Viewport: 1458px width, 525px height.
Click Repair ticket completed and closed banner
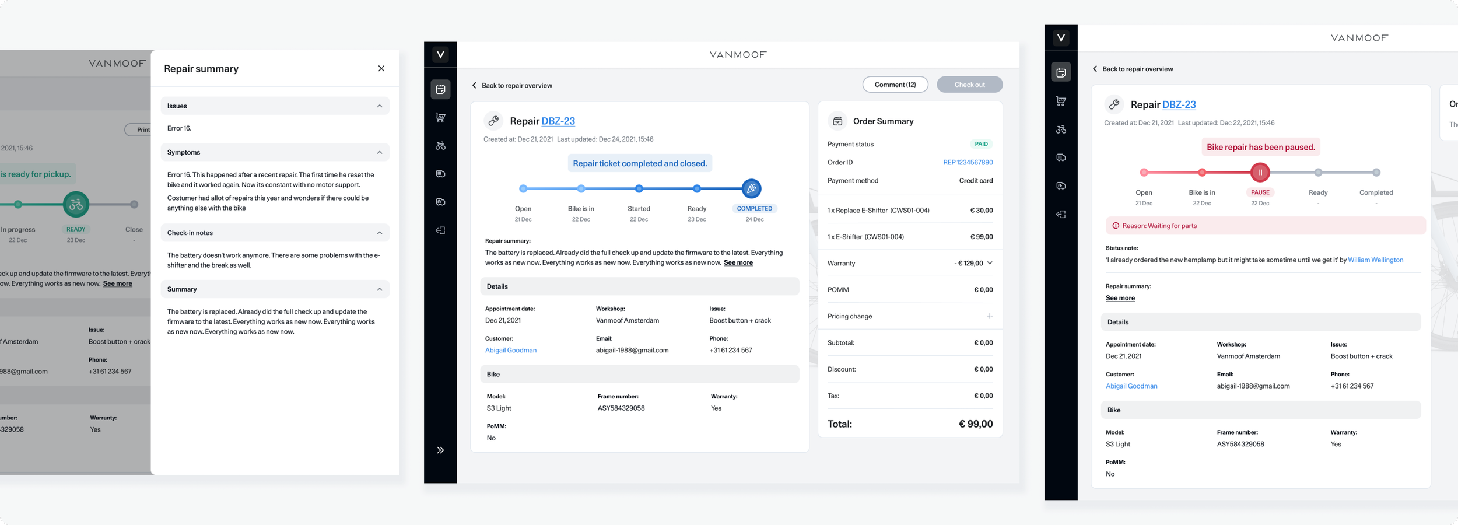click(640, 163)
